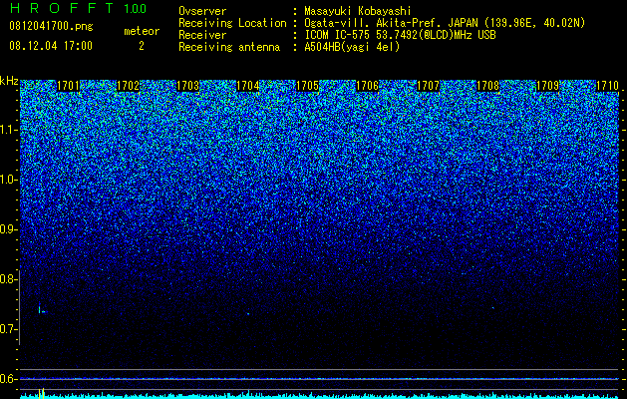Click the yellow peak in signal strip
The height and width of the screenshot is (399, 627).
pos(41,392)
